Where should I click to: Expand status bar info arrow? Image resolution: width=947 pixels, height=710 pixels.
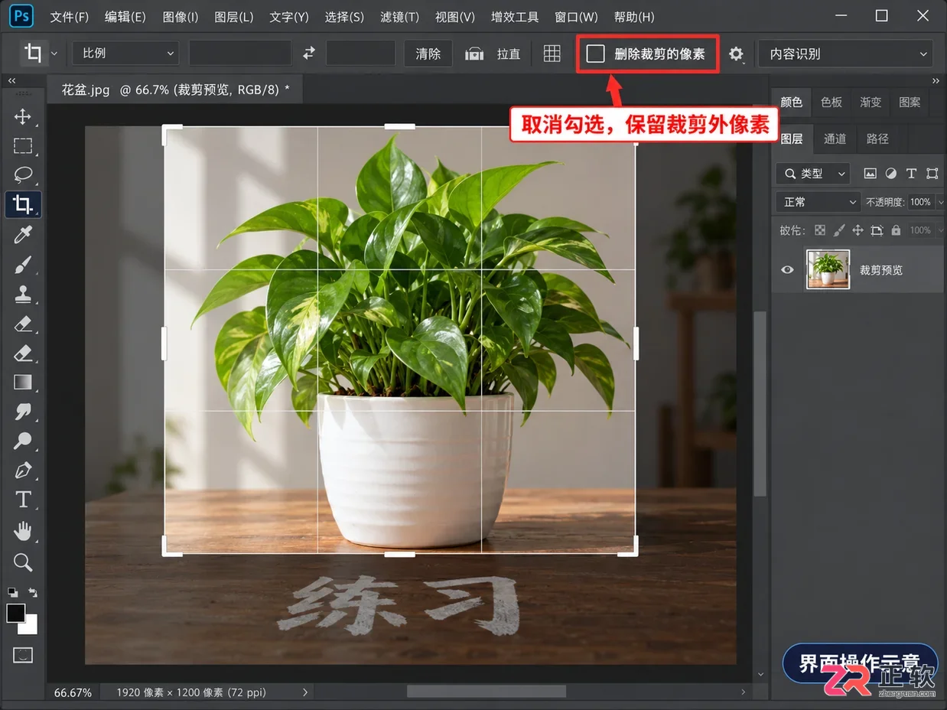305,692
